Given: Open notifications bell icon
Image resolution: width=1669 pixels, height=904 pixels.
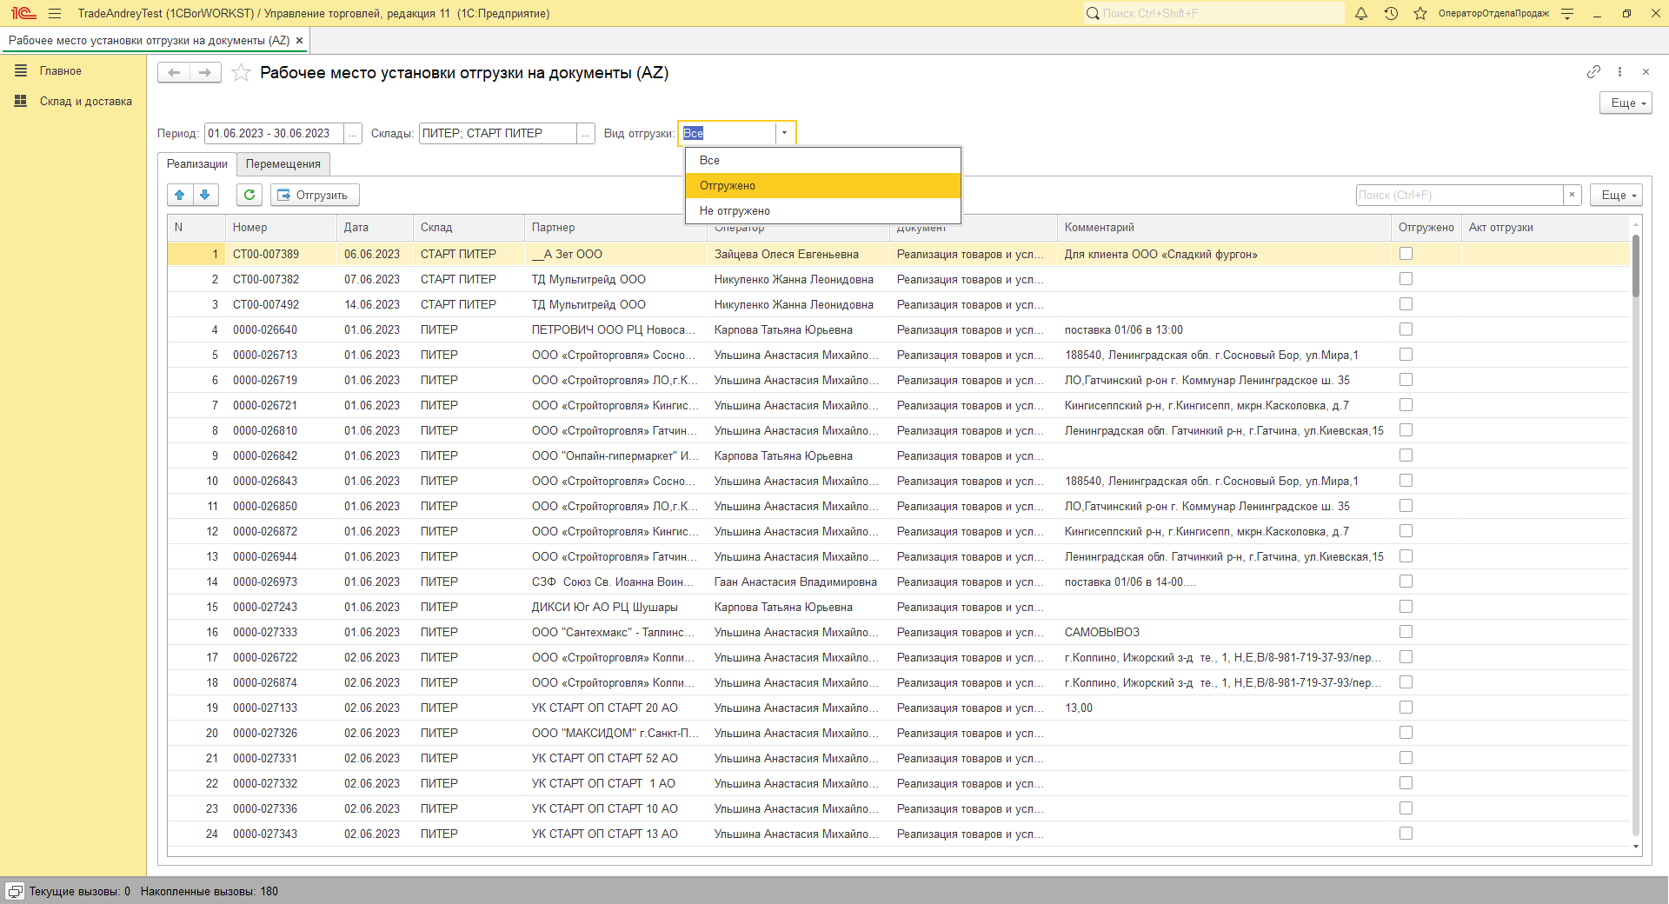Looking at the screenshot, I should coord(1361,13).
